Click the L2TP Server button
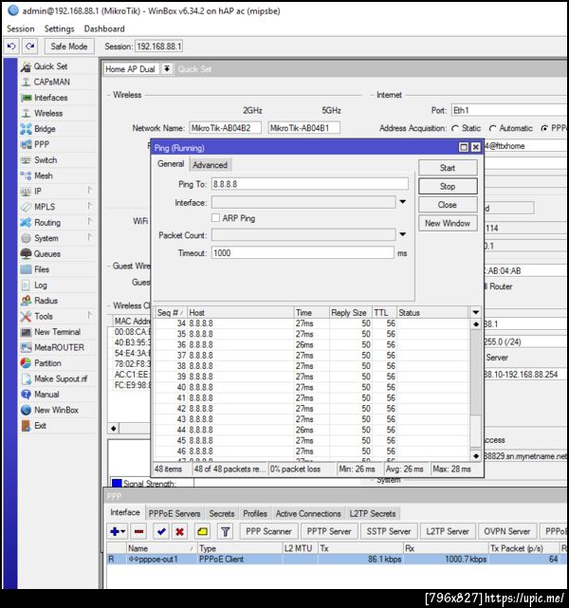 [448, 531]
